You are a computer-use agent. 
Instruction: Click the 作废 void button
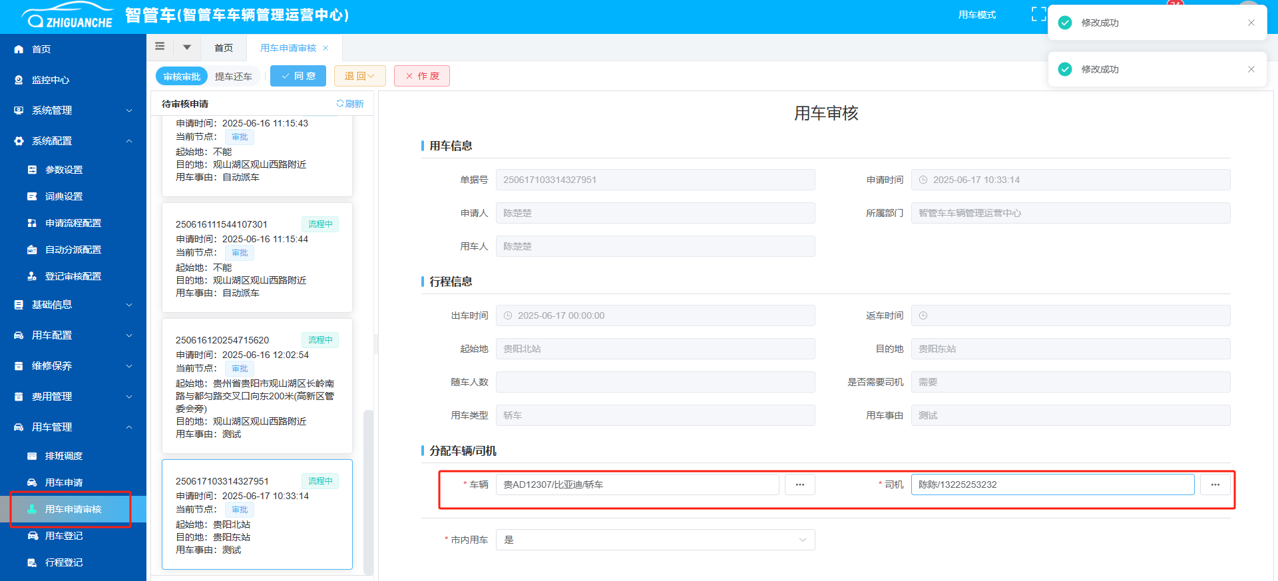coord(422,76)
